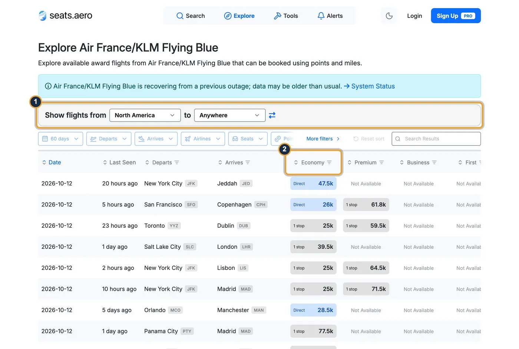This screenshot has height=349, width=519.
Task: Click the Sign Up PRO button
Action: pyautogui.click(x=456, y=16)
